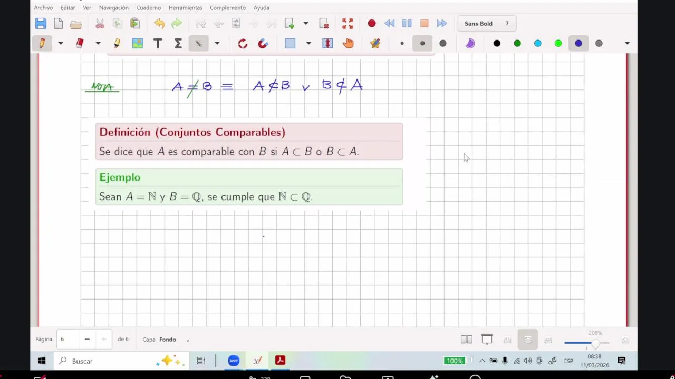Image resolution: width=675 pixels, height=379 pixels.
Task: Pick the dark blue color swatch
Action: (578, 43)
